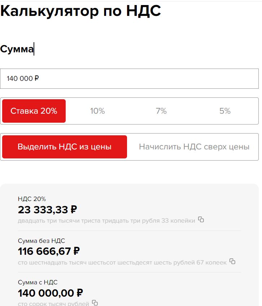Click the НДС 20% result label
The image size is (262, 306).
coord(32,199)
